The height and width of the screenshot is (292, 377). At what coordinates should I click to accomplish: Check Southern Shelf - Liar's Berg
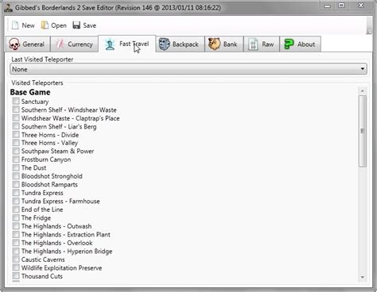[x=16, y=126]
